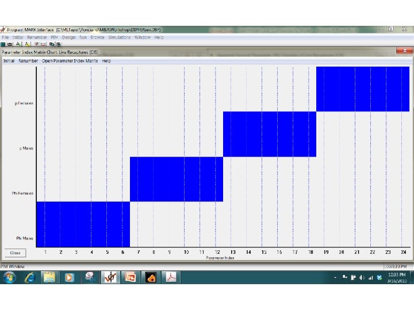
Task: Click the 'Parameter Index' axis title
Action: (220, 258)
